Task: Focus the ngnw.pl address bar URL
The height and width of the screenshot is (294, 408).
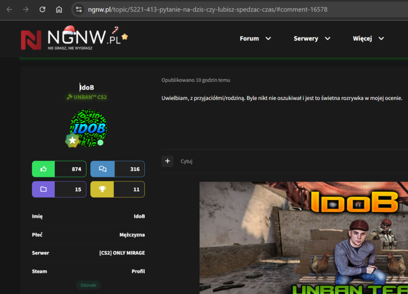Action: (207, 10)
